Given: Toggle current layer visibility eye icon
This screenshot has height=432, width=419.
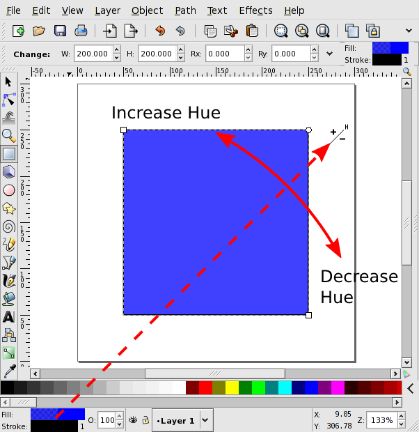Looking at the screenshot, I should [133, 420].
